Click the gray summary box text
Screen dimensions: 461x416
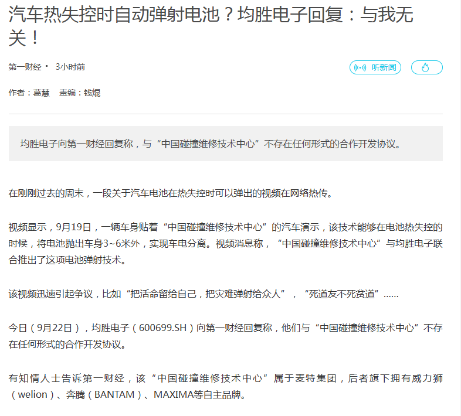(211, 144)
